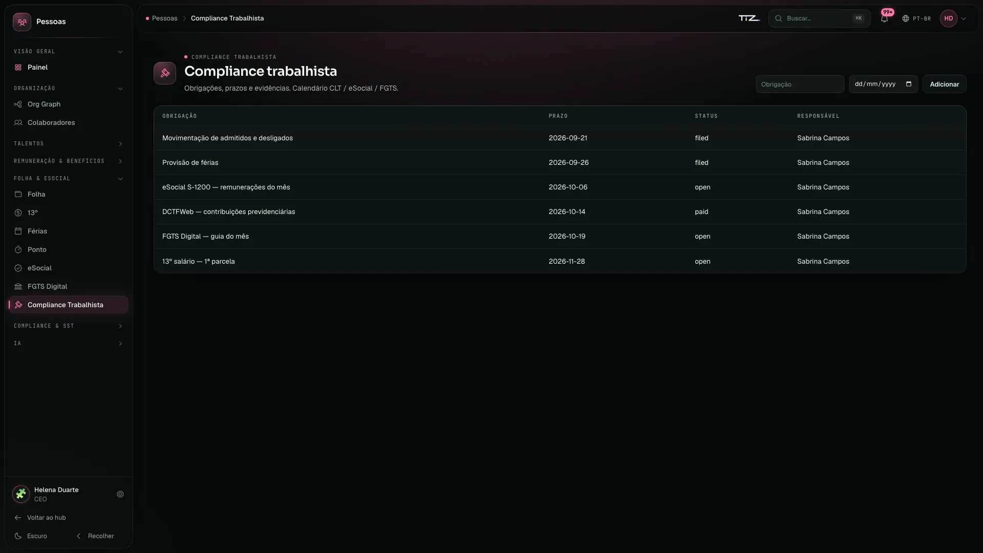Click the search magnifier icon

pos(778,18)
